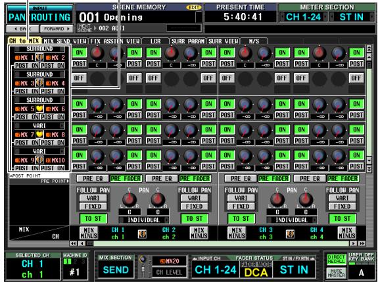
Task: Toggle CH 1 send to MX 5 ON
Action: click(x=80, y=104)
